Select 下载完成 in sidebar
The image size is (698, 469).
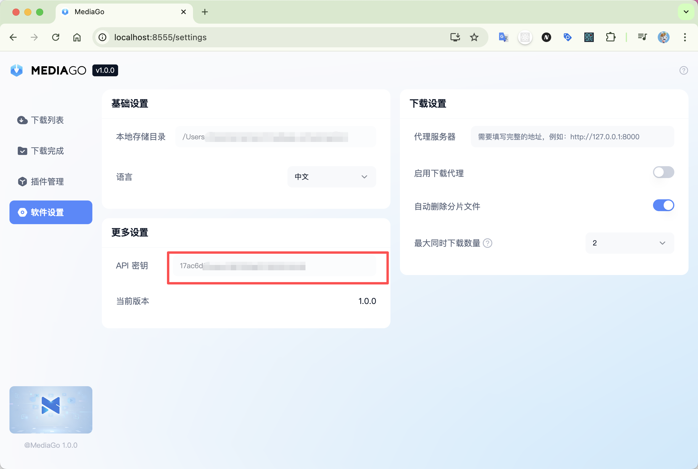(x=47, y=151)
